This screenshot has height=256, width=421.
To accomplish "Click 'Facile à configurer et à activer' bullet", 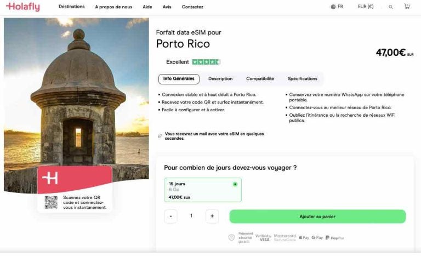I will (x=194, y=110).
